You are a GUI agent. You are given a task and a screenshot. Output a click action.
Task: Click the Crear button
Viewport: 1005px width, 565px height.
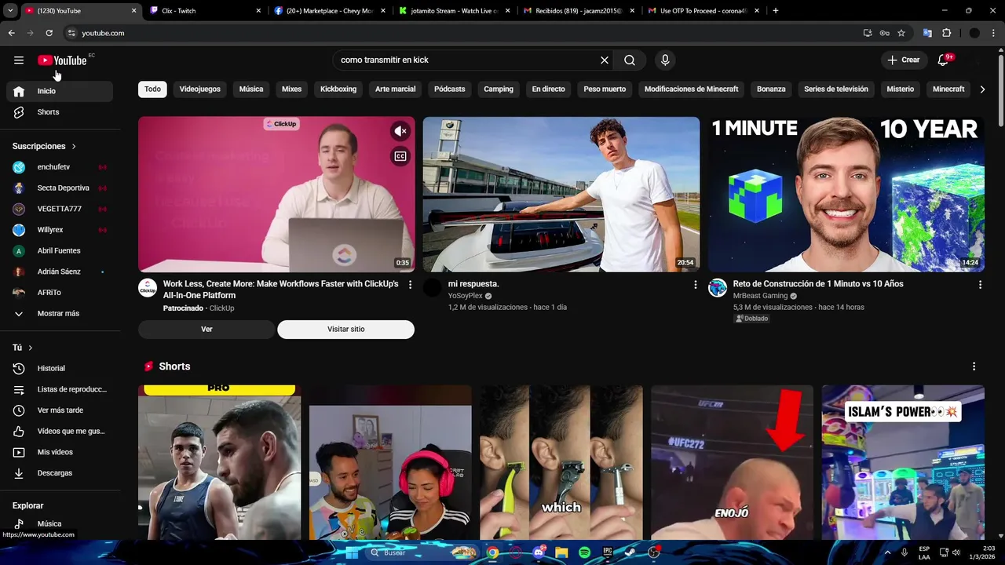pyautogui.click(x=904, y=60)
